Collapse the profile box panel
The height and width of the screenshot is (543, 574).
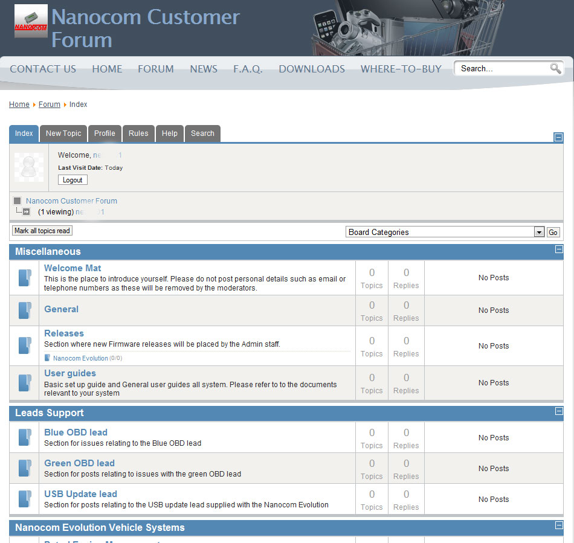click(x=559, y=137)
